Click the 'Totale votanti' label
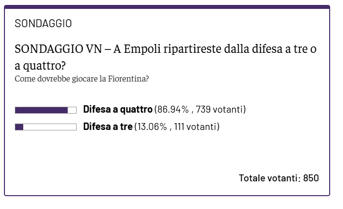Viewport: 343px width, 209px height. click(268, 178)
